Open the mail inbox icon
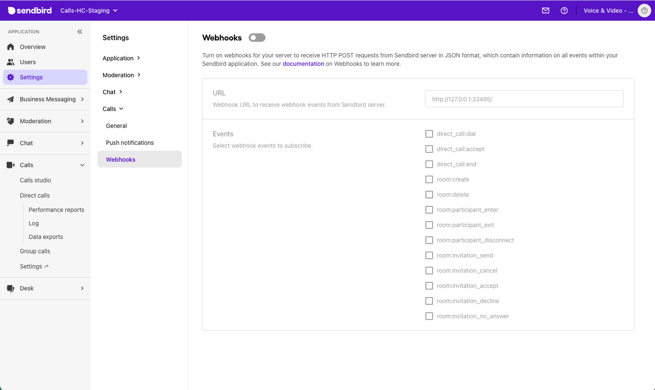 coord(546,11)
